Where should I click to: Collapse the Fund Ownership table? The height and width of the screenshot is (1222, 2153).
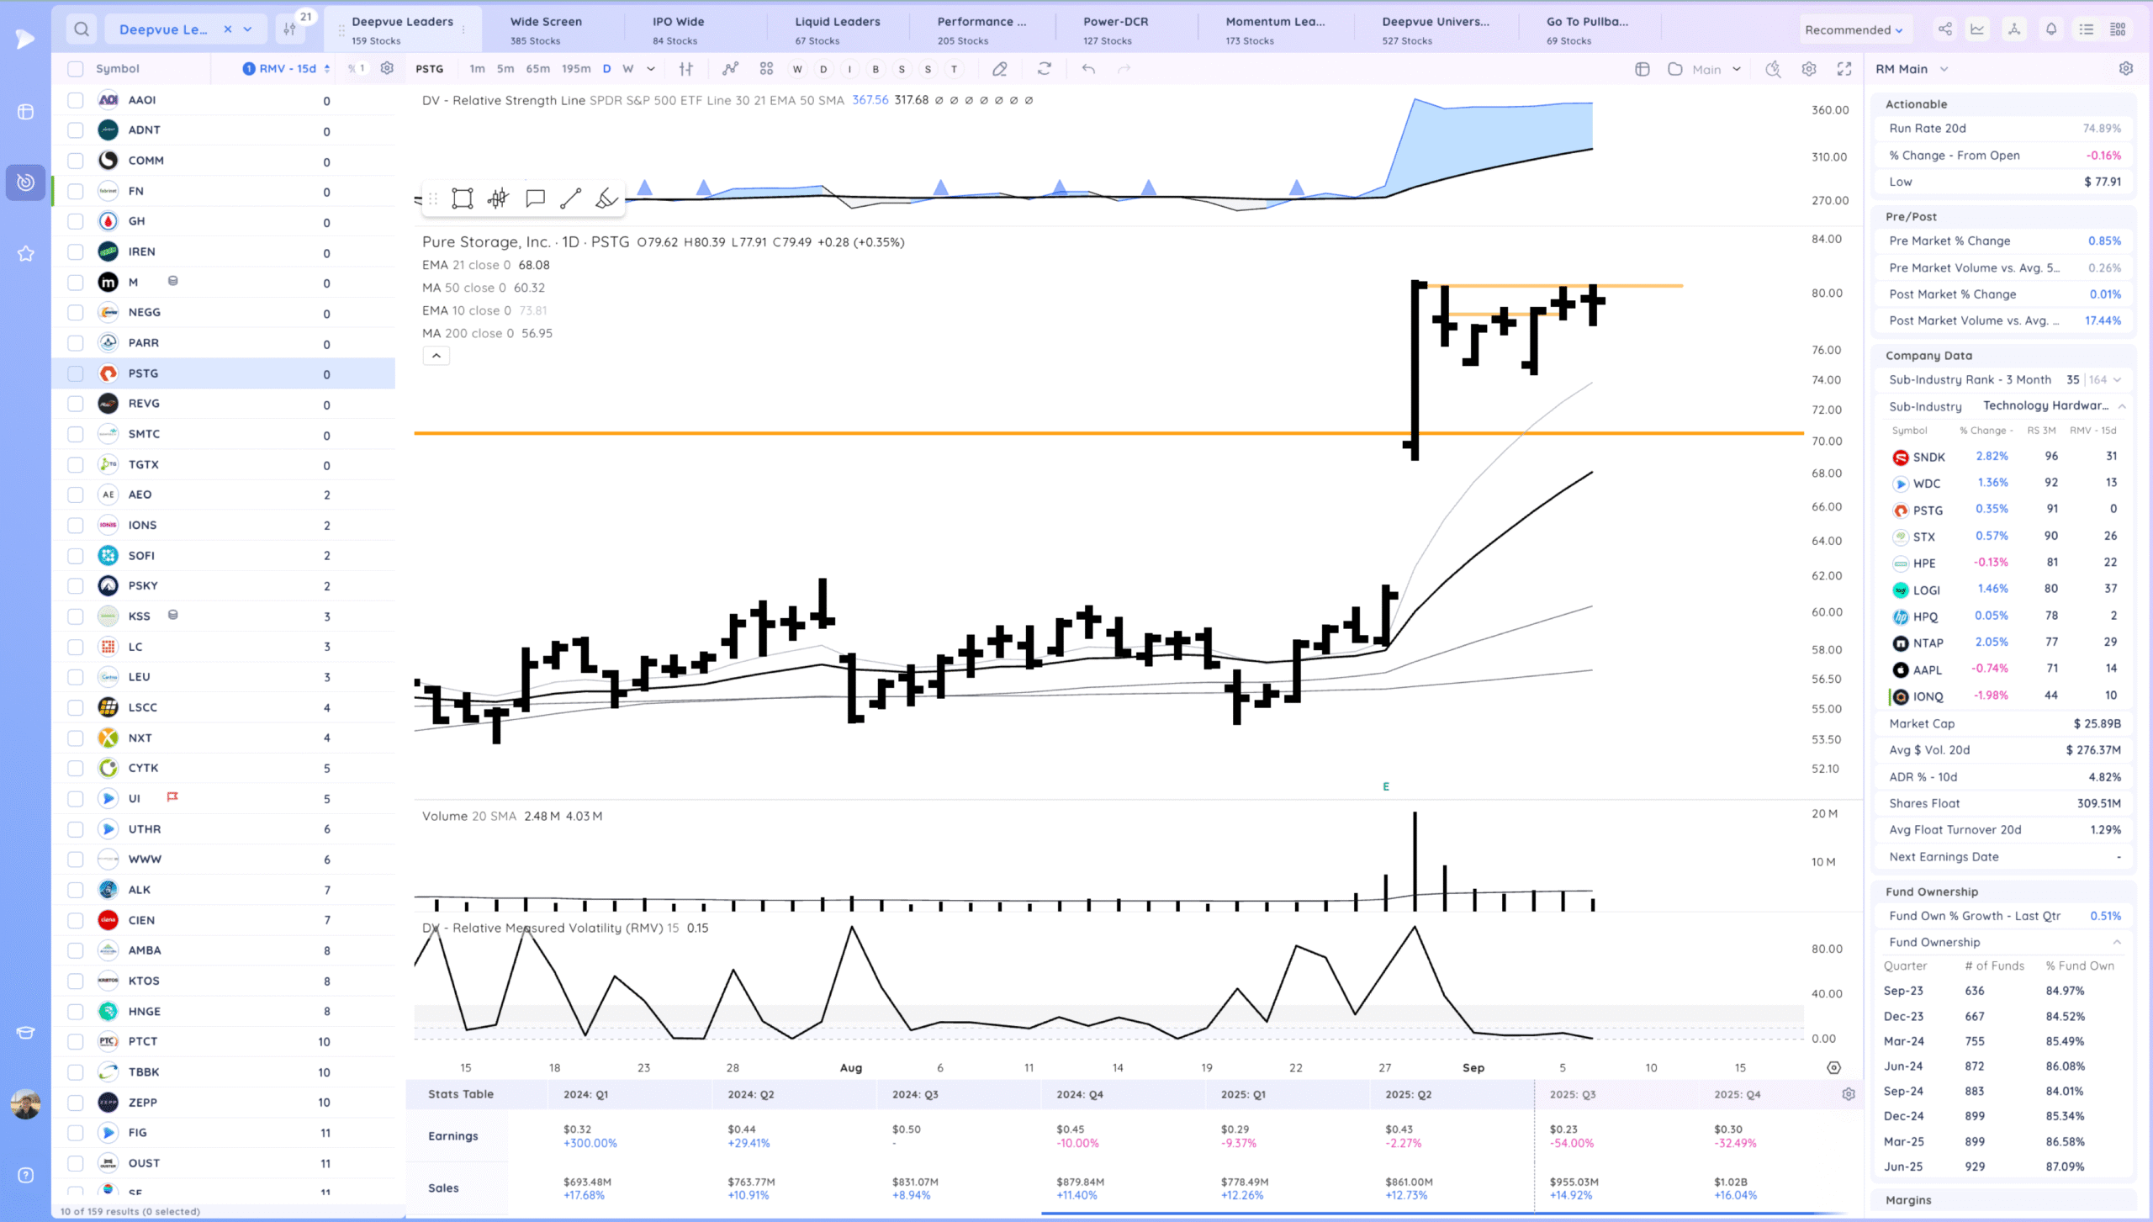(x=2117, y=942)
